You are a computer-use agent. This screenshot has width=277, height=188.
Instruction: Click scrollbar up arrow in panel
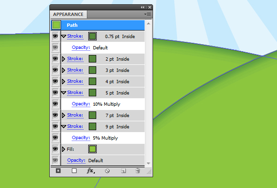pos(148,23)
